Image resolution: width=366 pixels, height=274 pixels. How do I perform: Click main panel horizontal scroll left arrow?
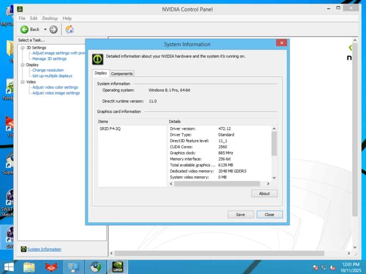coord(112,253)
